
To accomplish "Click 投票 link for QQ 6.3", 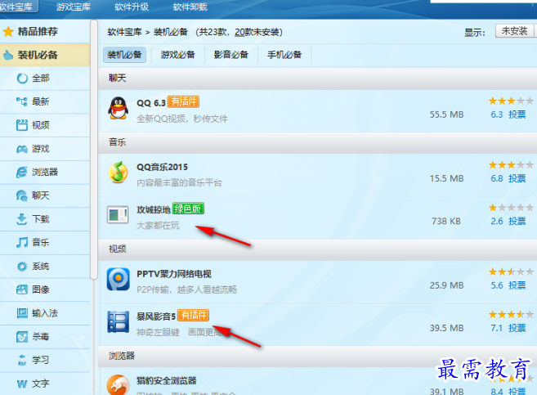I will pyautogui.click(x=517, y=114).
